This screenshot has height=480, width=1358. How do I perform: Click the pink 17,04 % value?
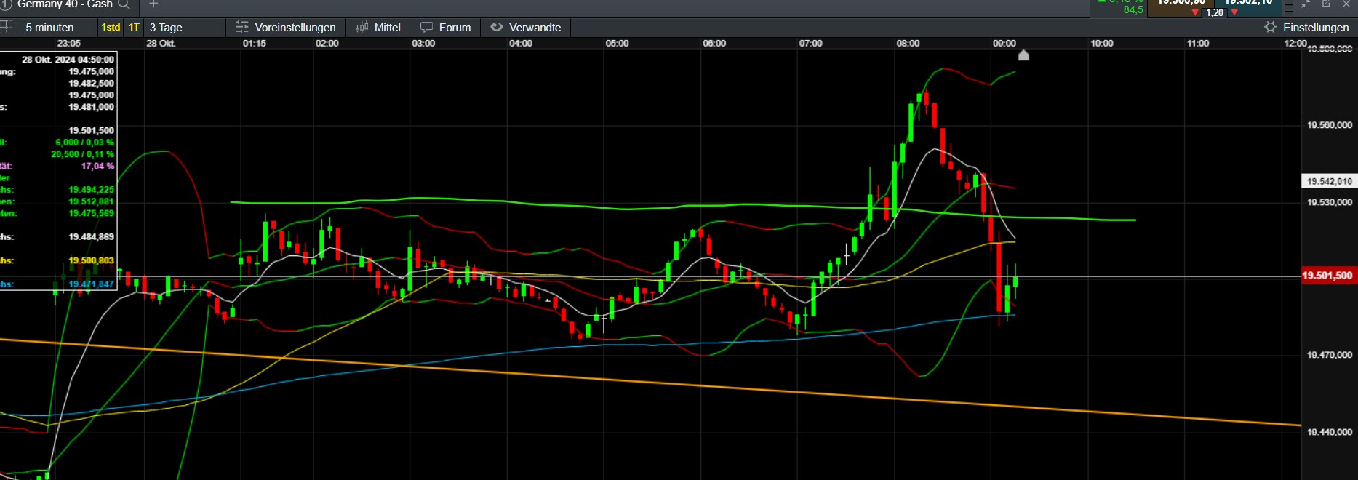[97, 166]
